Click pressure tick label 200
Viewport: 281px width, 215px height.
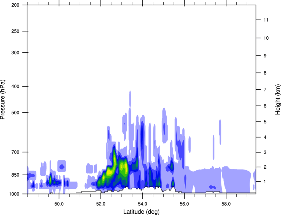pyautogui.click(x=15, y=5)
